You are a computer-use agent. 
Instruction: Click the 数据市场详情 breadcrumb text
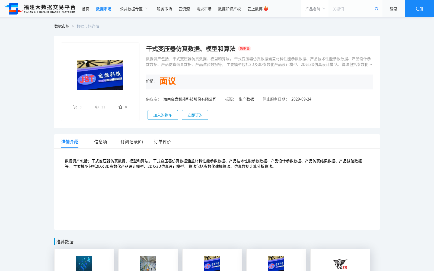pyautogui.click(x=88, y=26)
